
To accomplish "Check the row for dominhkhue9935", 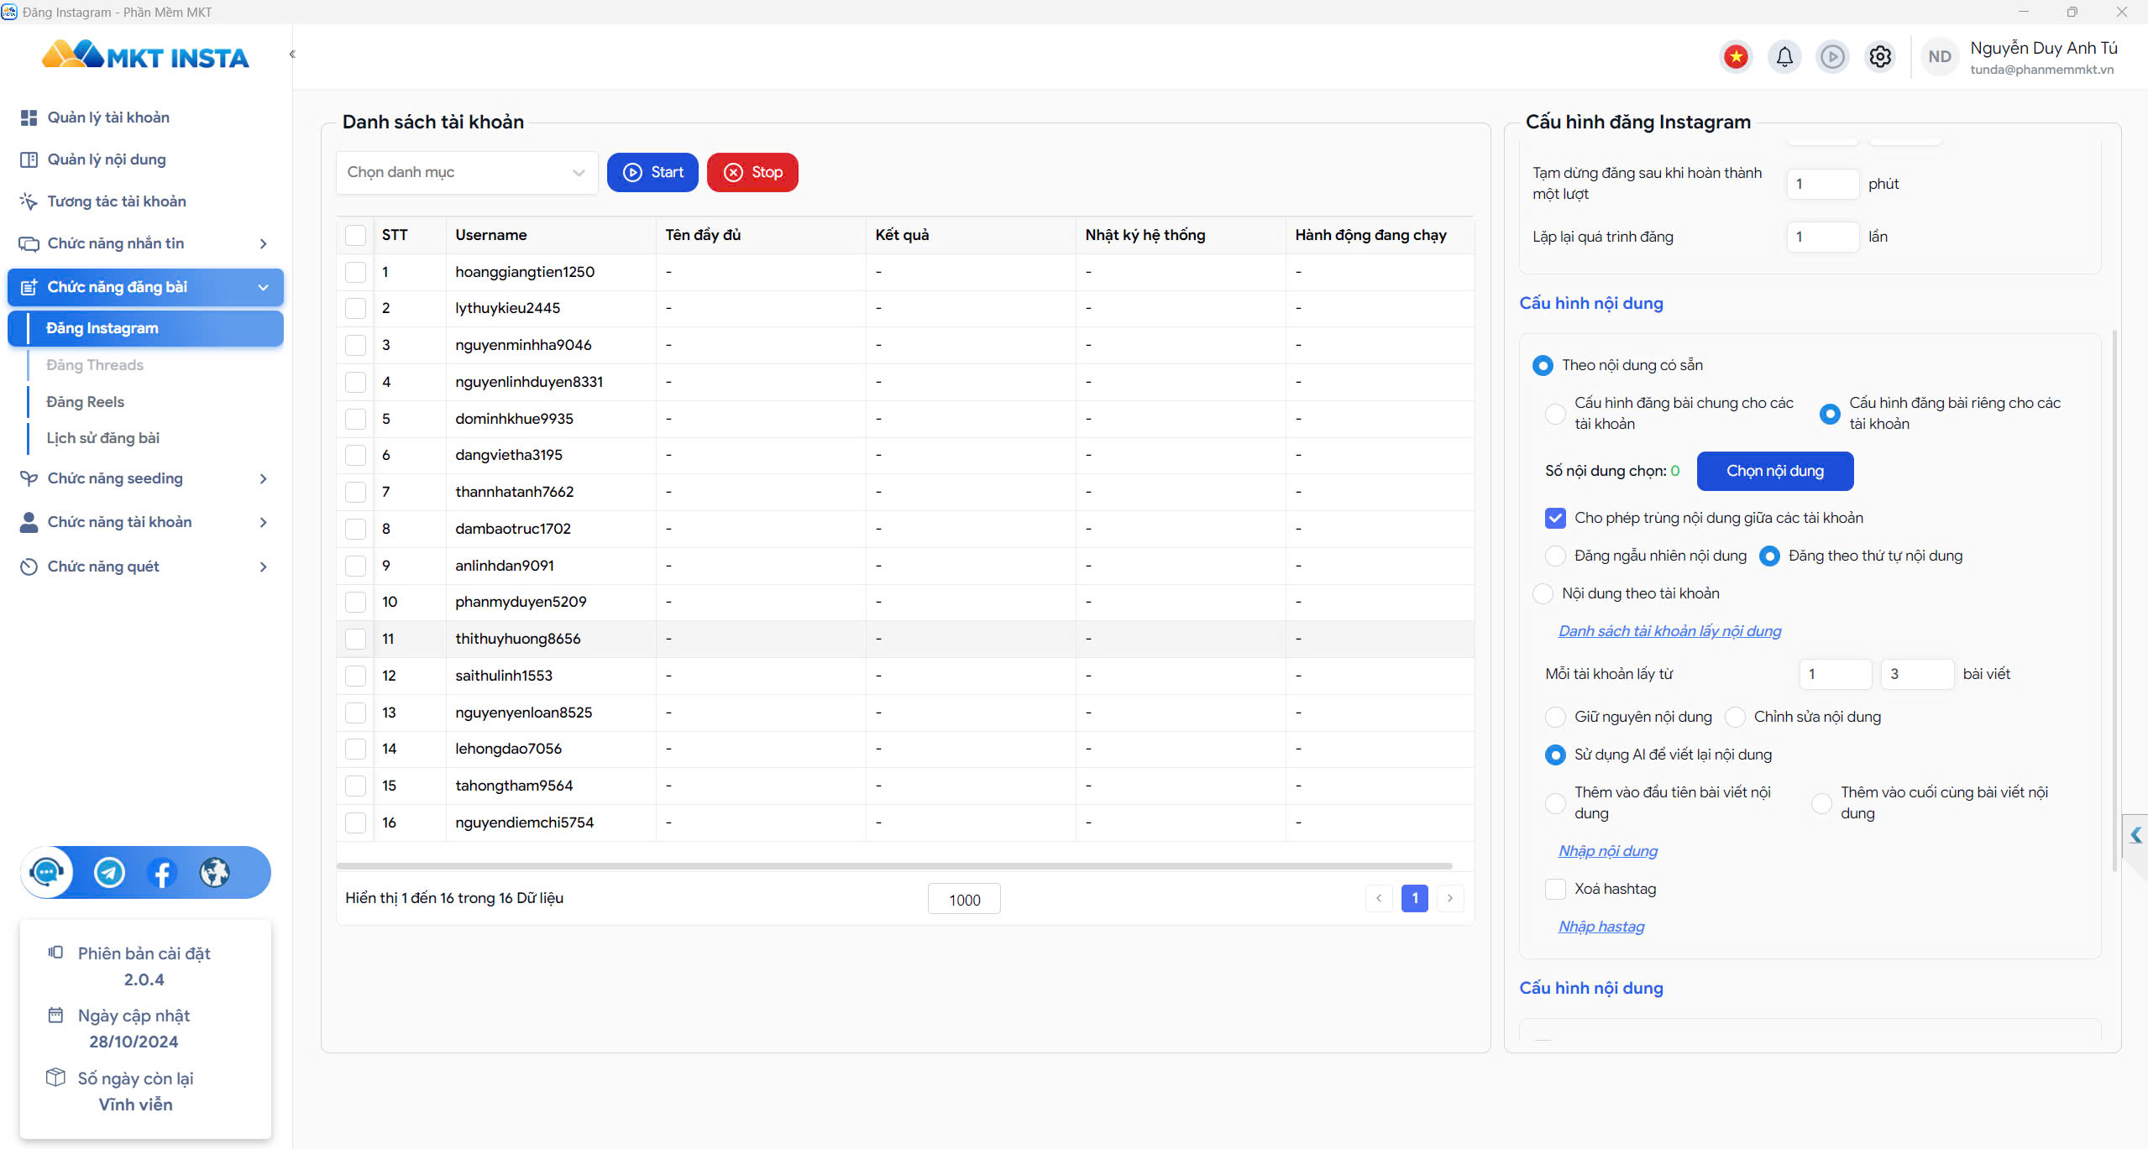I will pos(355,419).
